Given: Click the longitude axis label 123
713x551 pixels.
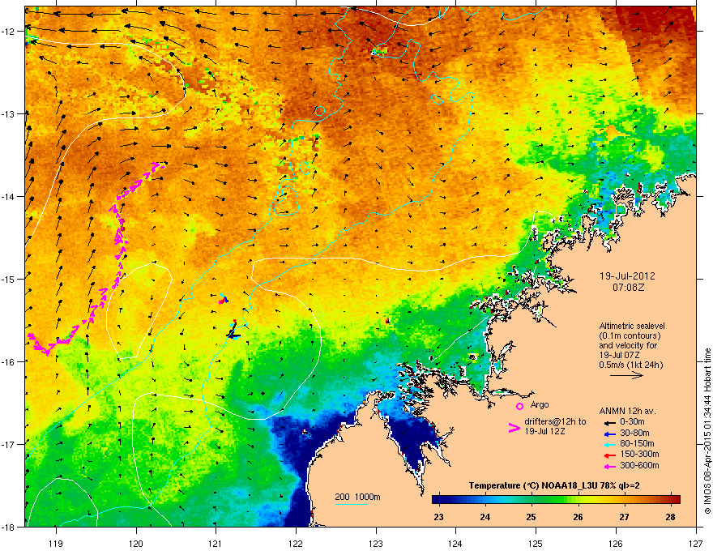Looking at the screenshot, I should 376,543.
